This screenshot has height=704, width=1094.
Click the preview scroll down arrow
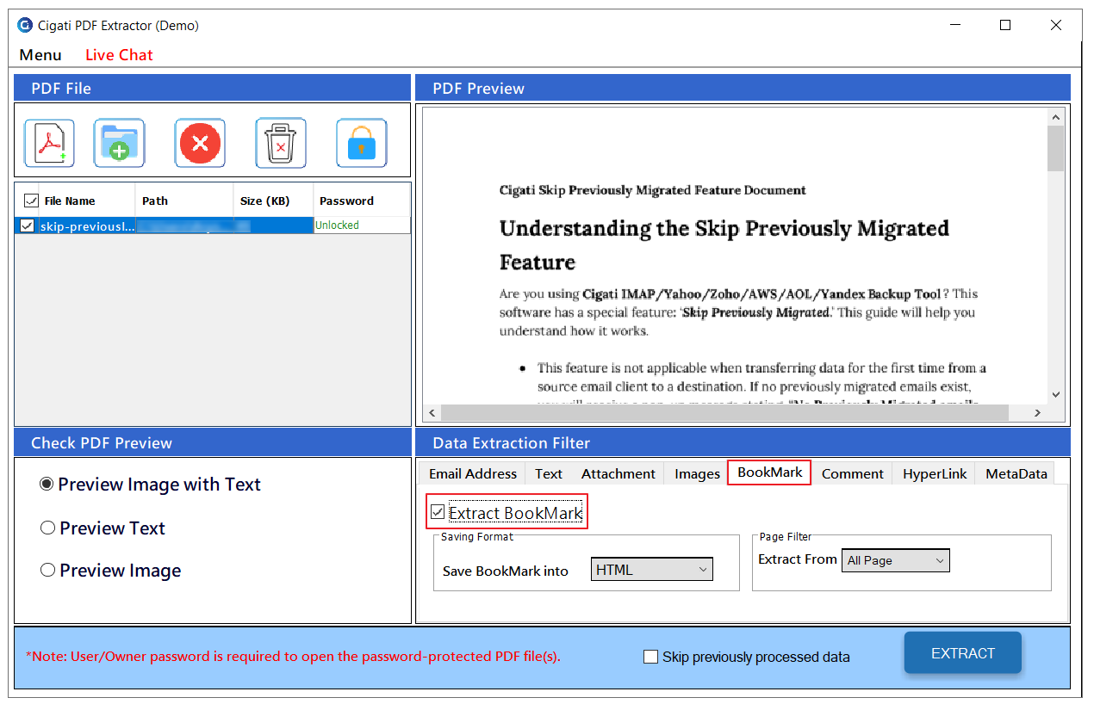click(x=1055, y=394)
